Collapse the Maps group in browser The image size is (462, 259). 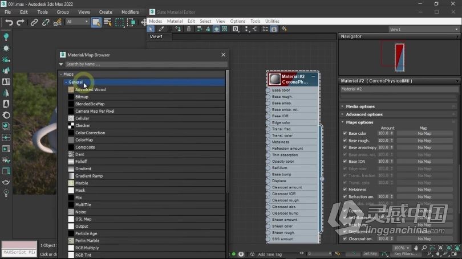[61, 75]
